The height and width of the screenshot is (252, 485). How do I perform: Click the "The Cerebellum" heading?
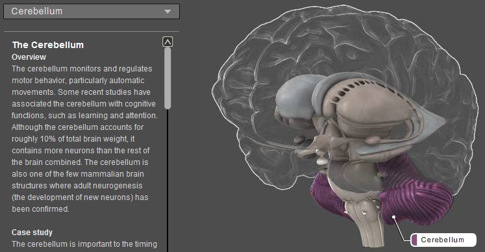tap(48, 45)
